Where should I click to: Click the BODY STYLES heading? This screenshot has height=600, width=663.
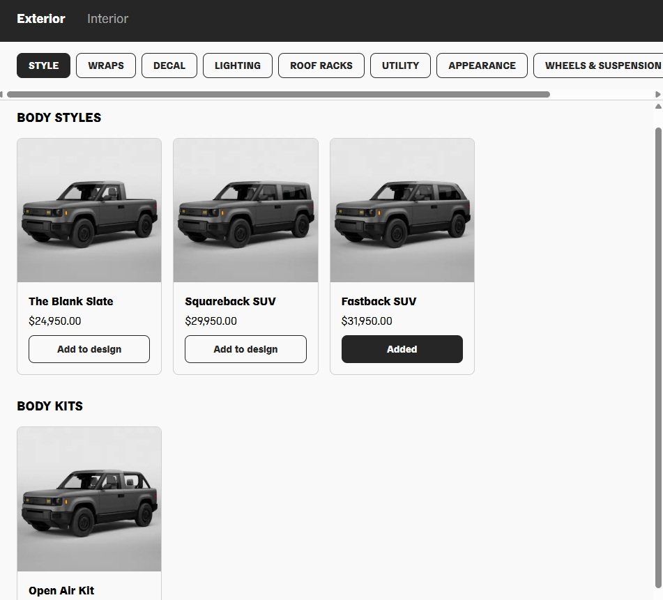pos(59,118)
